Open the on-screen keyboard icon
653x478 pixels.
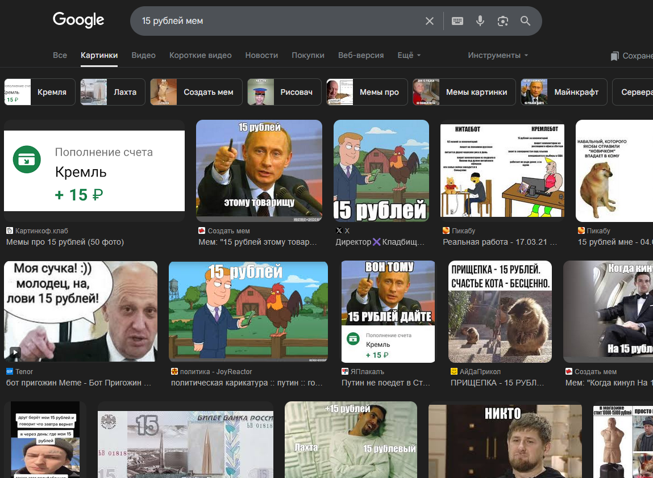click(457, 21)
